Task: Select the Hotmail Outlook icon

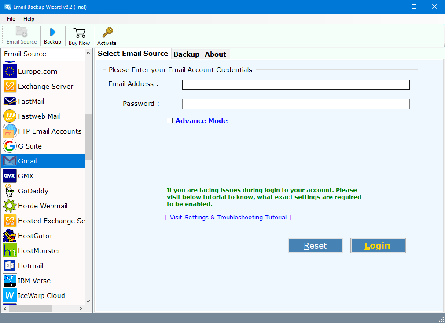Action: pos(10,266)
